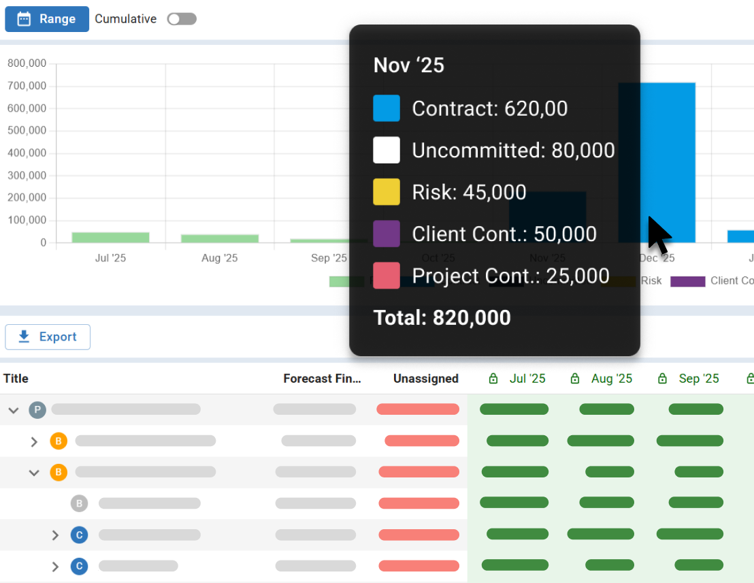Click the first orange B badge icon
The image size is (754, 583).
pos(59,441)
